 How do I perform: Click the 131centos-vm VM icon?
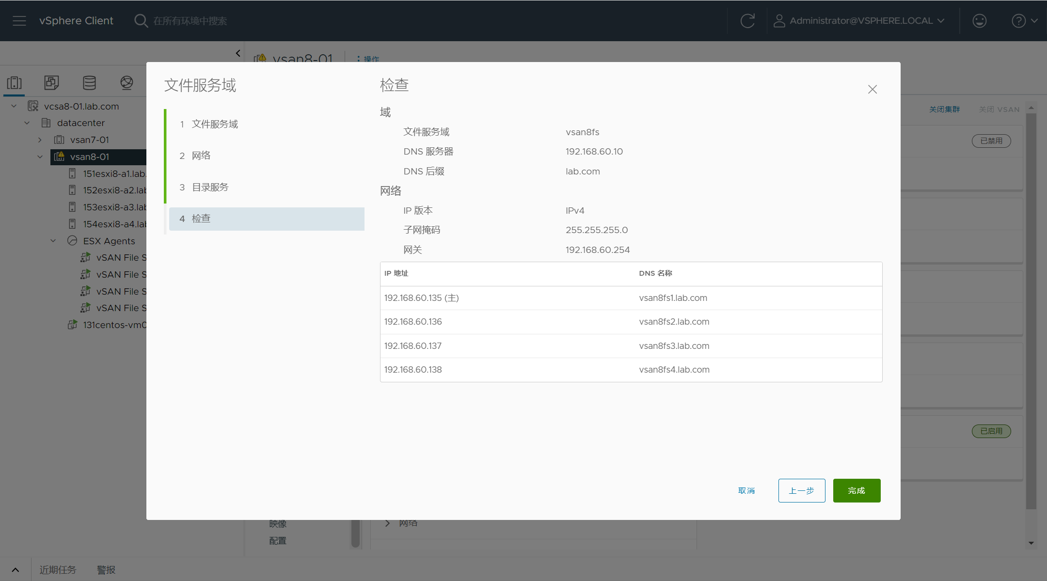[72, 325]
